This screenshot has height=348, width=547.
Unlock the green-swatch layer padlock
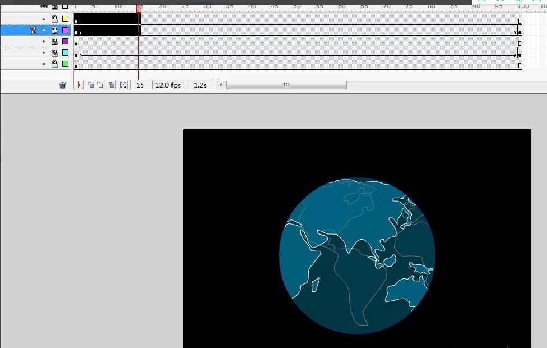(54, 63)
